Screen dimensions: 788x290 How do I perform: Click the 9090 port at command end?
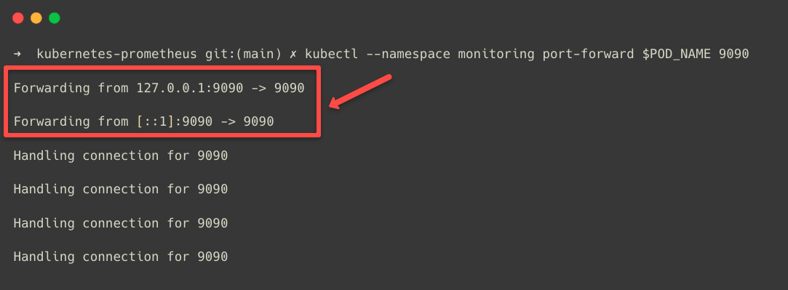click(x=733, y=55)
